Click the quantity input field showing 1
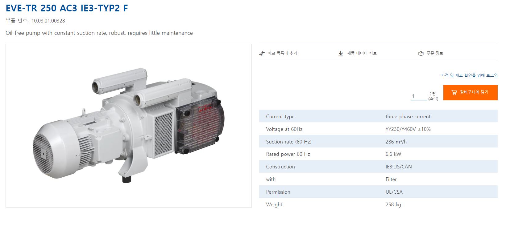 click(x=419, y=96)
